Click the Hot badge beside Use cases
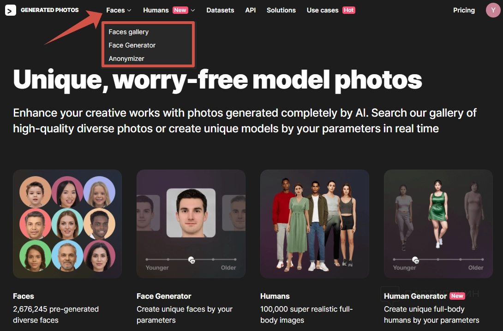Image resolution: width=503 pixels, height=331 pixels. 349,10
